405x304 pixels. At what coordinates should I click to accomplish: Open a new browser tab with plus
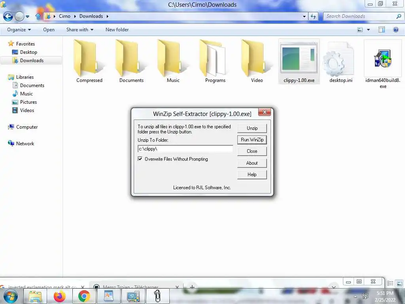[192, 287]
